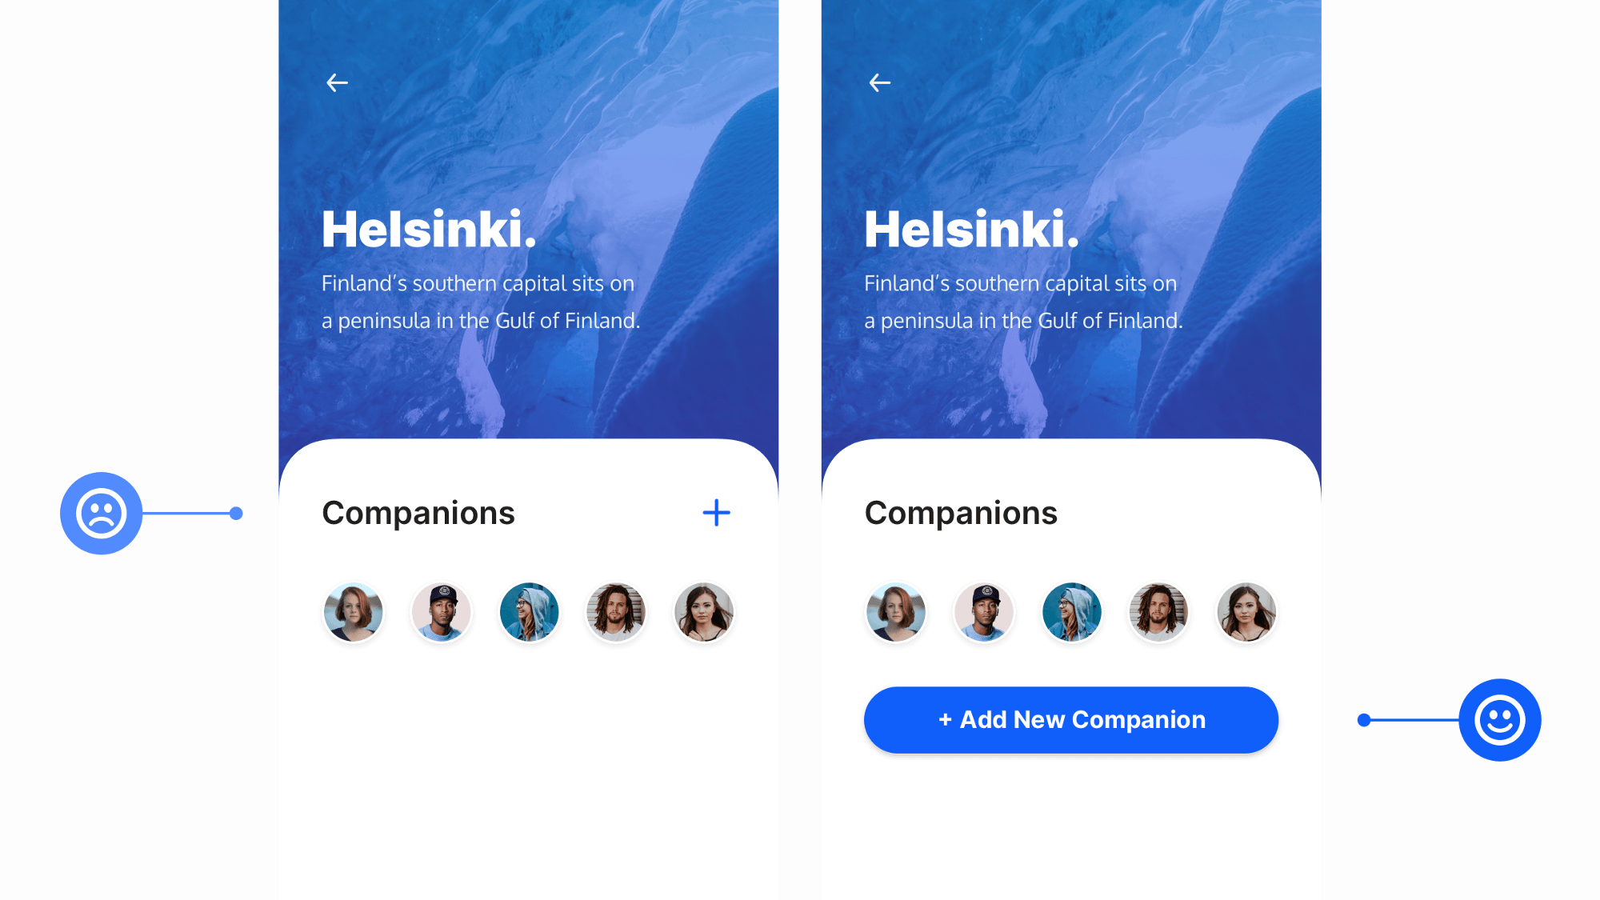Toggle visibility of companions panel
1600x900 pixels.
coord(715,512)
